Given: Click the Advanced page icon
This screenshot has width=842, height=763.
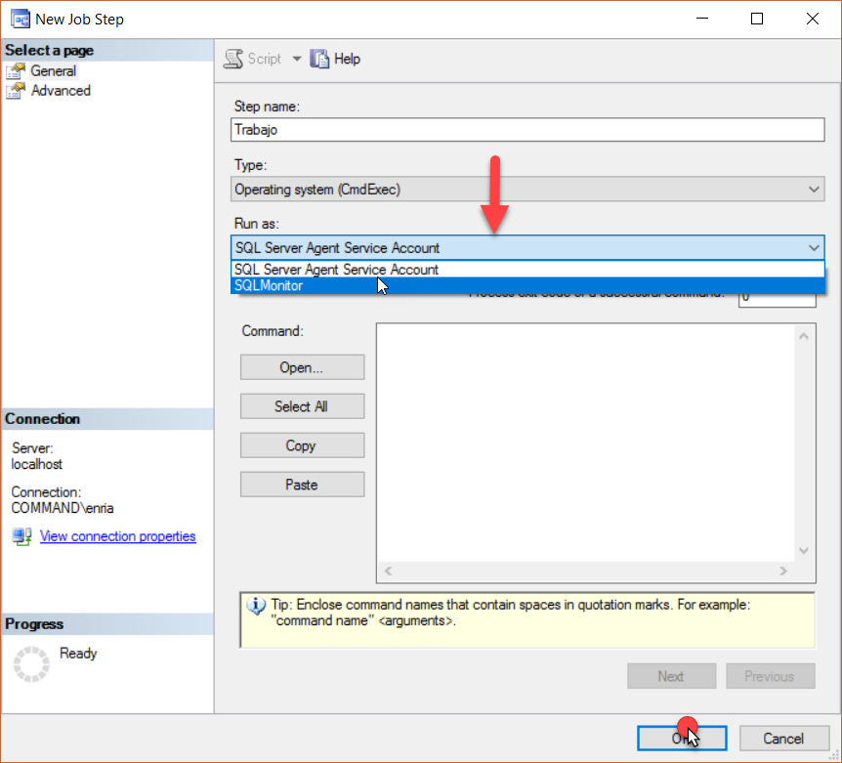Looking at the screenshot, I should 17,90.
